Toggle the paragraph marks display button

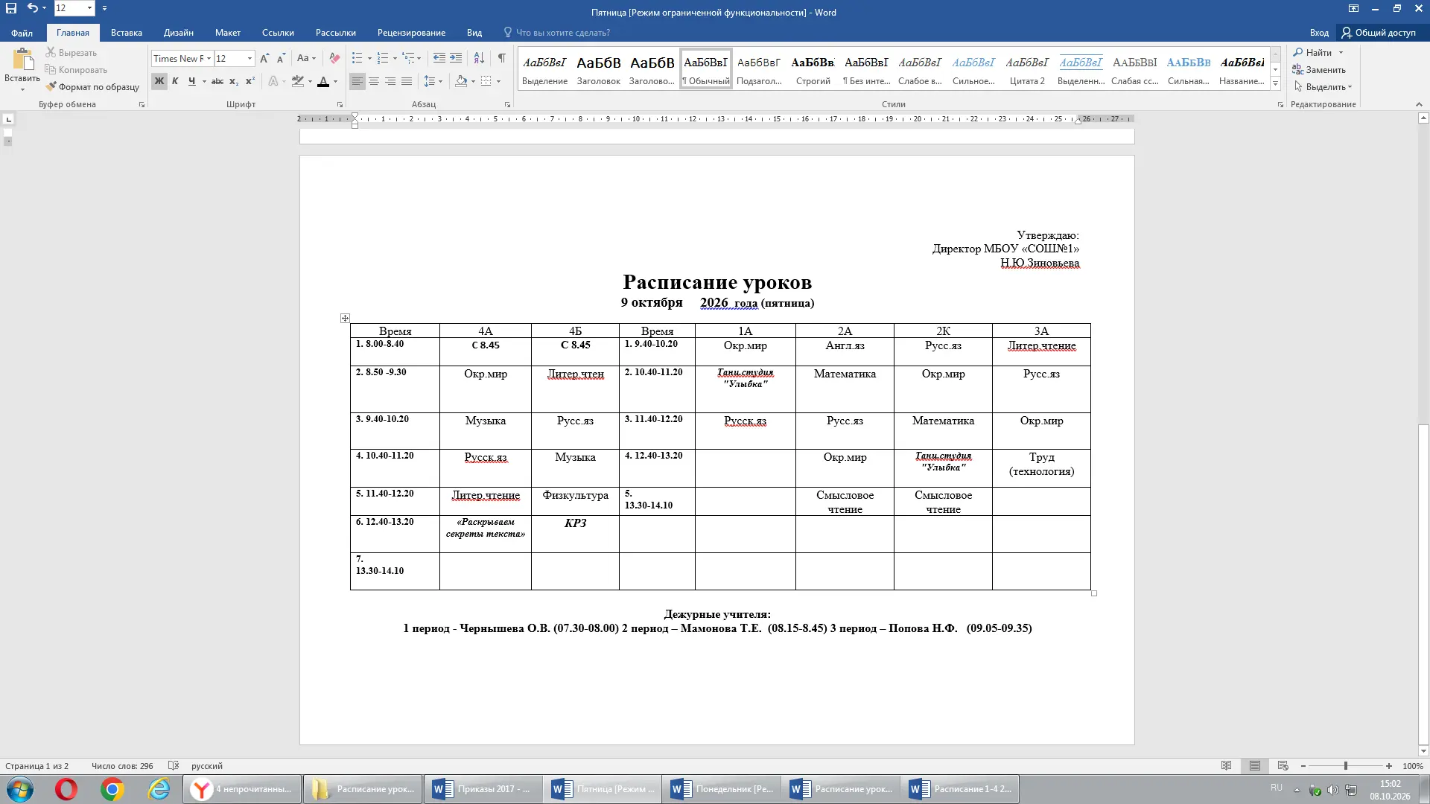coord(502,58)
